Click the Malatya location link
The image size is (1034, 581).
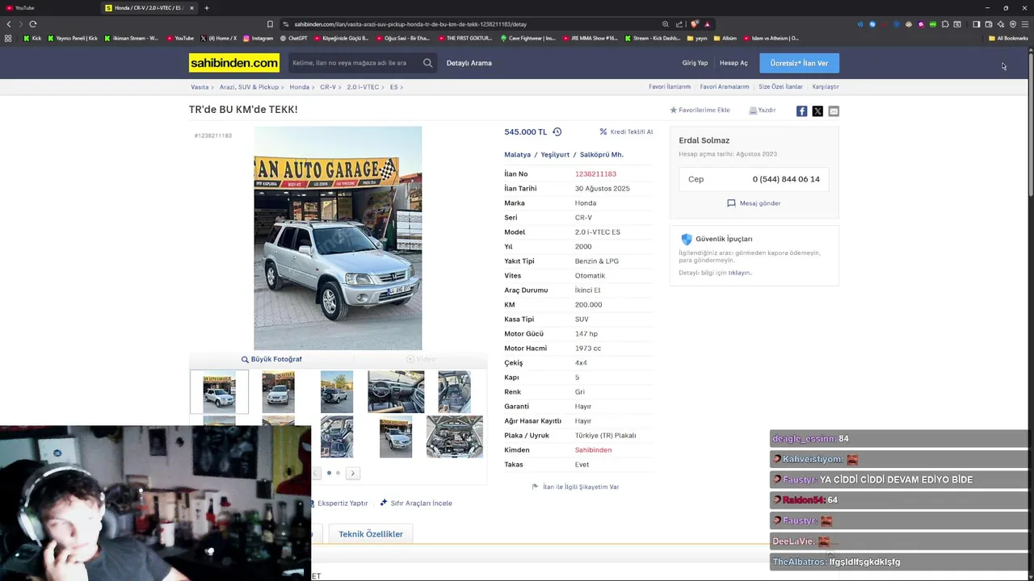tap(517, 155)
